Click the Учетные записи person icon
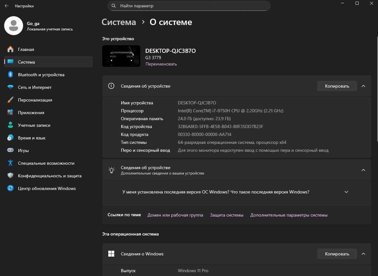 point(10,125)
